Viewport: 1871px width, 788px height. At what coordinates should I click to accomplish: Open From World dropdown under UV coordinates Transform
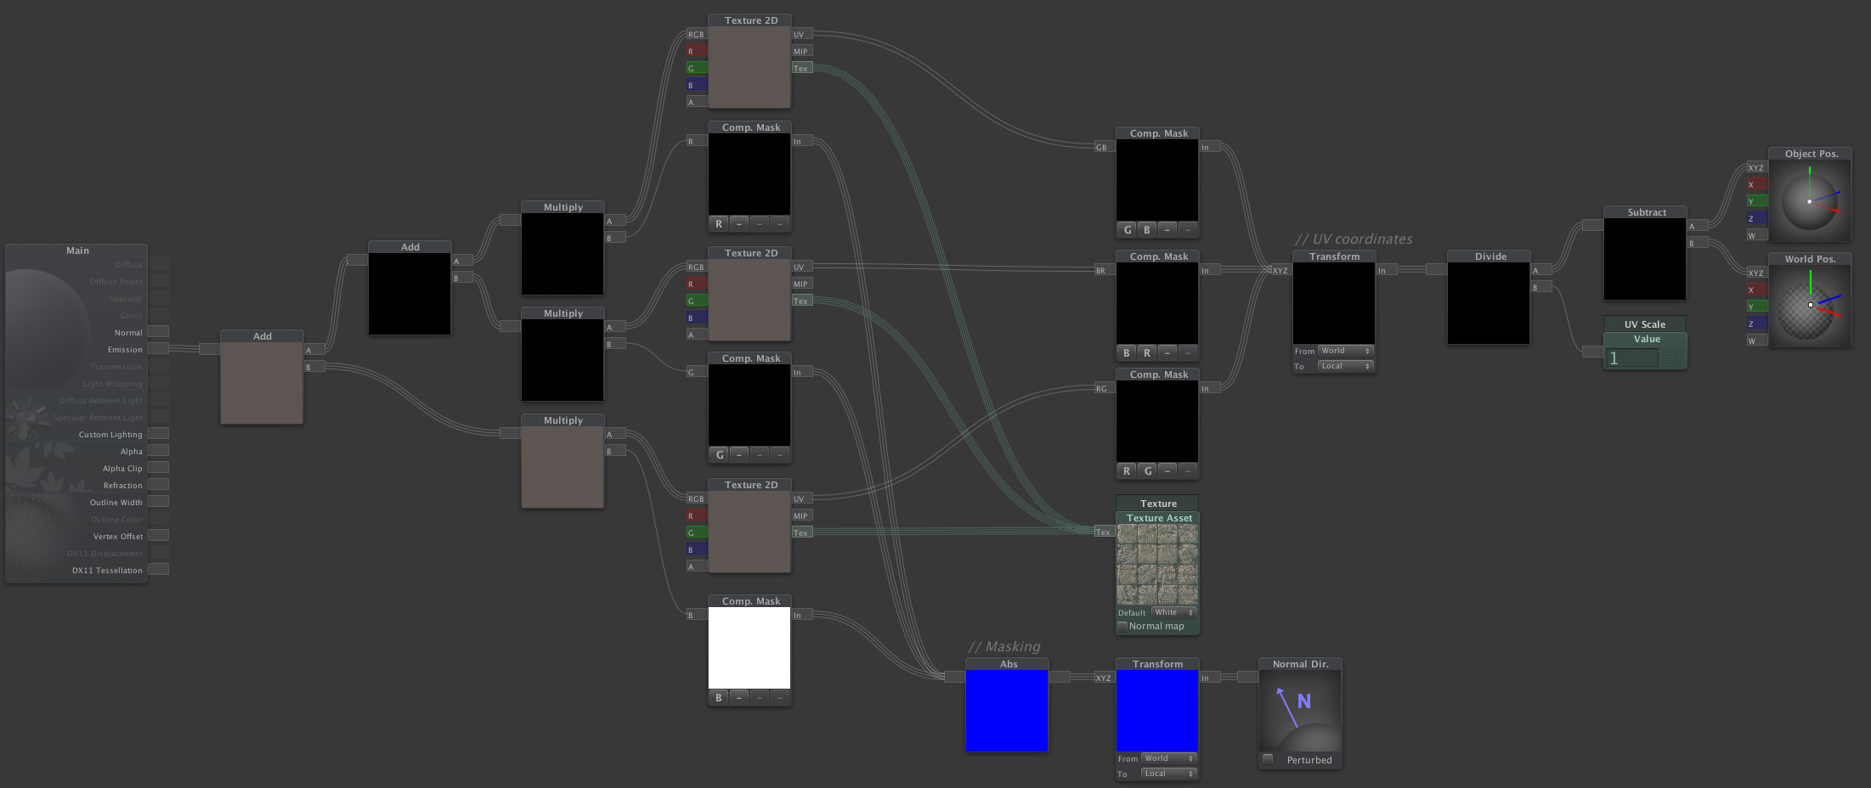[x=1346, y=351]
